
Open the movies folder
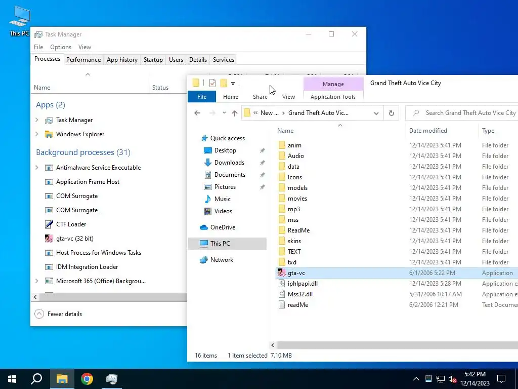297,198
